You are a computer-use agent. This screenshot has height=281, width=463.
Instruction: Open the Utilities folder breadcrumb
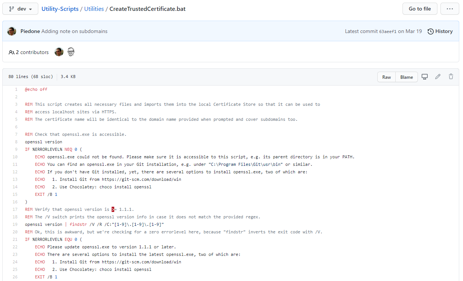pyautogui.click(x=94, y=9)
